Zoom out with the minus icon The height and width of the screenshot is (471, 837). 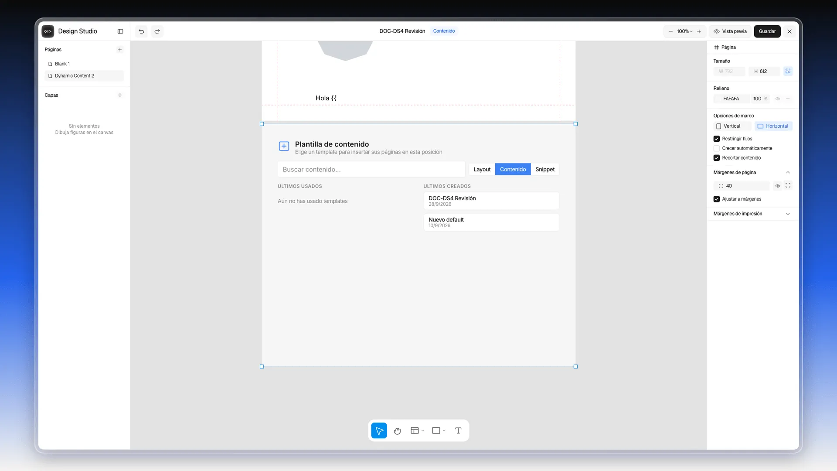(x=670, y=31)
